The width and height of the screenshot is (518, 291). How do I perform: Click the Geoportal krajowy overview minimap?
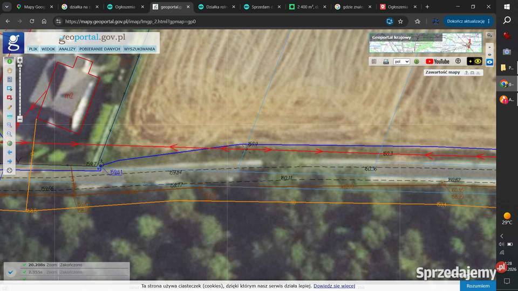pos(426,43)
